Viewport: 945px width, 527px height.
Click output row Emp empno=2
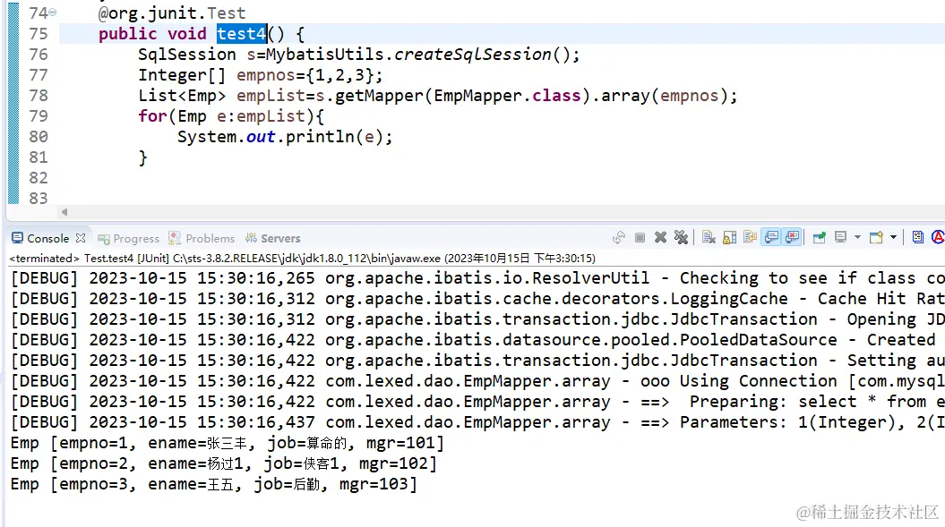tap(224, 463)
